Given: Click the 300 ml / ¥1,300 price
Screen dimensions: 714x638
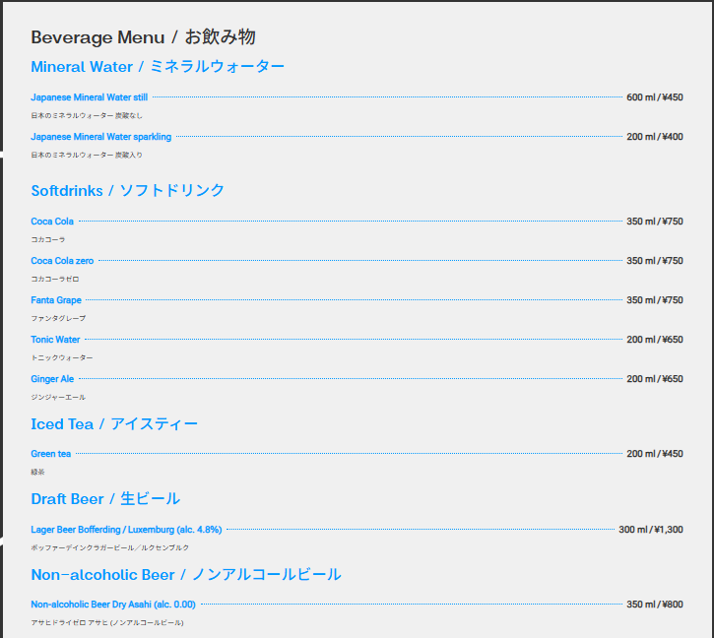Looking at the screenshot, I should click(650, 530).
